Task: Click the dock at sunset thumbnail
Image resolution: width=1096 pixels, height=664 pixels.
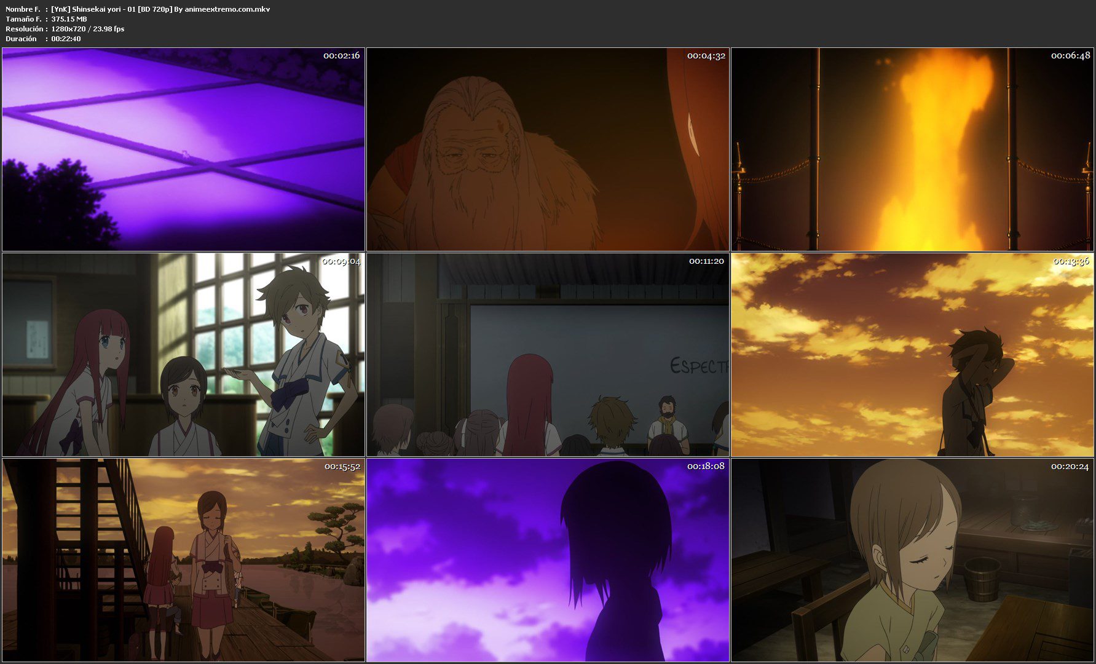Action: click(x=183, y=559)
